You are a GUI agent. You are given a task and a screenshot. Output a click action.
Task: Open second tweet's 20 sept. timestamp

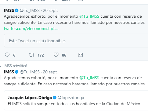click(x=50, y=72)
